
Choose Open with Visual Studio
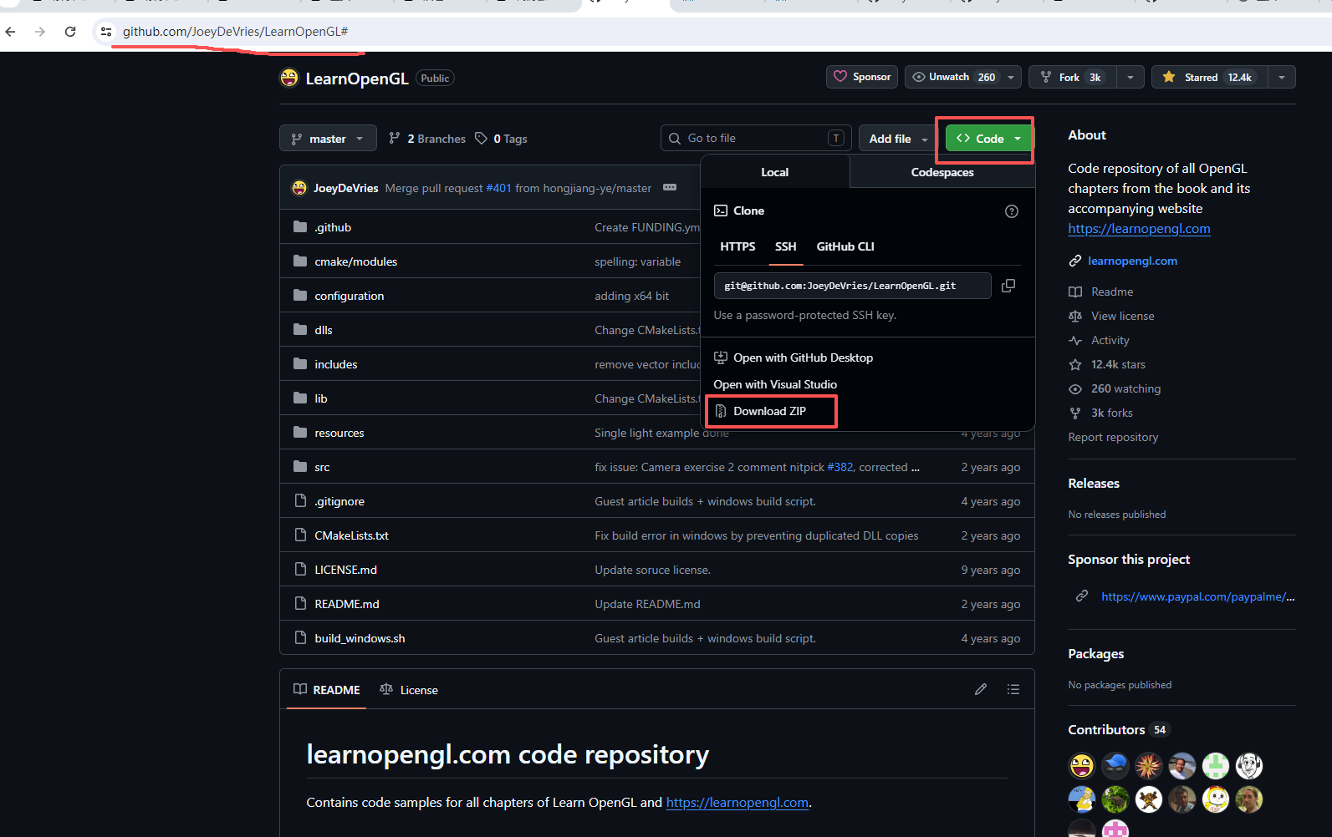click(775, 384)
